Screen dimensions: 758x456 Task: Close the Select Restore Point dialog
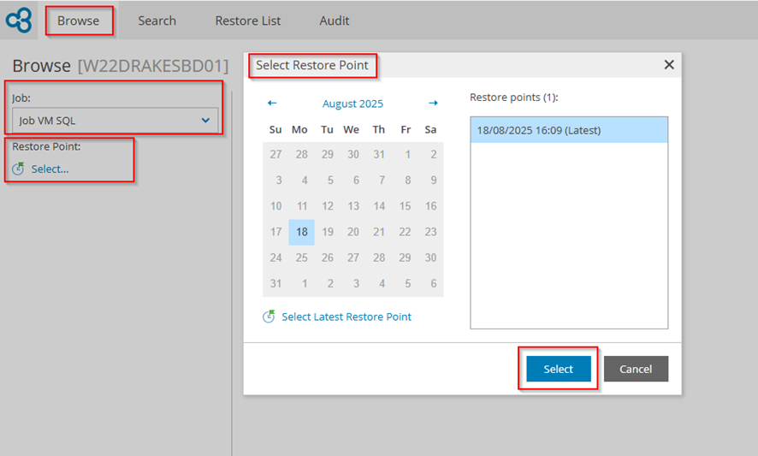tap(669, 65)
